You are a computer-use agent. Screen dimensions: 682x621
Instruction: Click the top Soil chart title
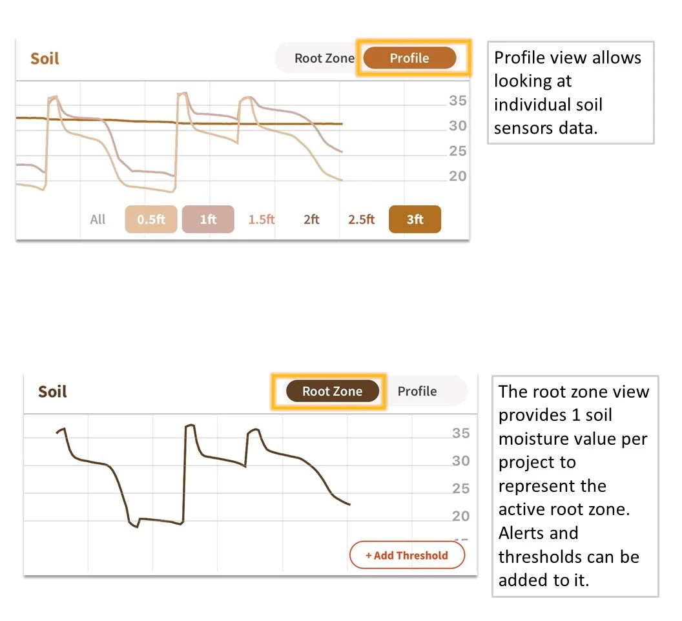(x=45, y=59)
